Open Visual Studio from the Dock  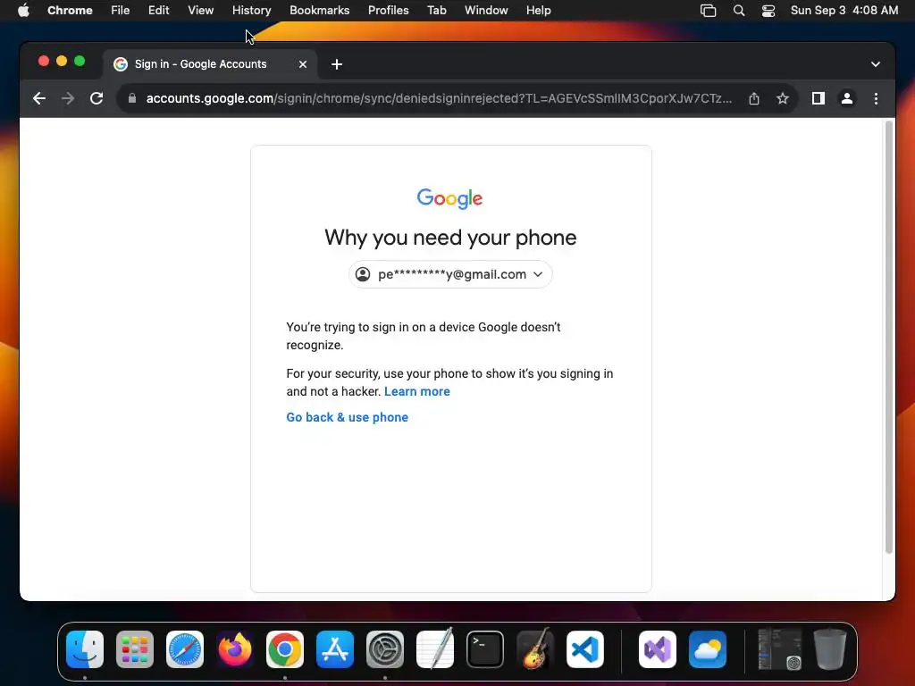coord(658,649)
